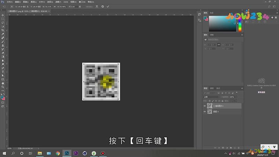
Task: Expand the status bar info arrow
Action: pyautogui.click(x=38, y=148)
